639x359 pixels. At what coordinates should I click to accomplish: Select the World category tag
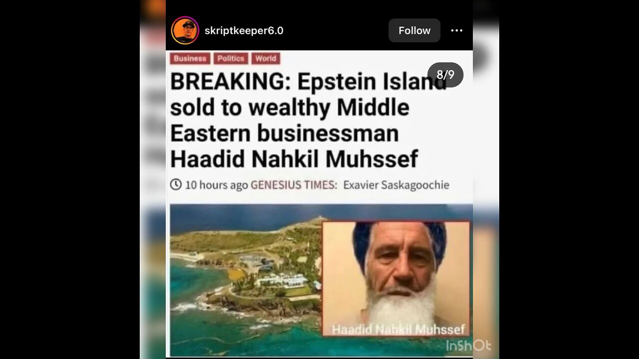(266, 58)
